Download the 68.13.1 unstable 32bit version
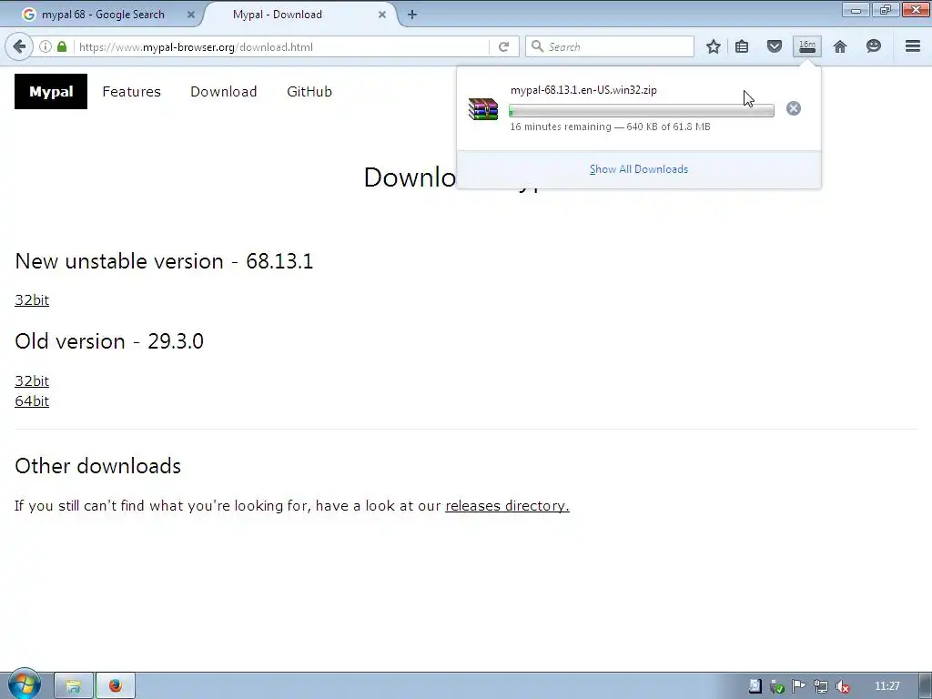 pyautogui.click(x=32, y=299)
